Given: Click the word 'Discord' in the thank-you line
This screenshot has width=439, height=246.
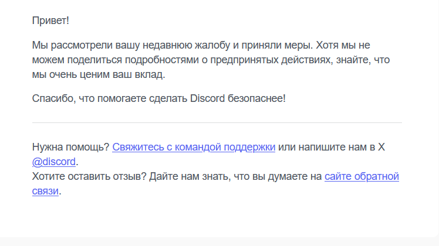Looking at the screenshot, I should [207, 98].
